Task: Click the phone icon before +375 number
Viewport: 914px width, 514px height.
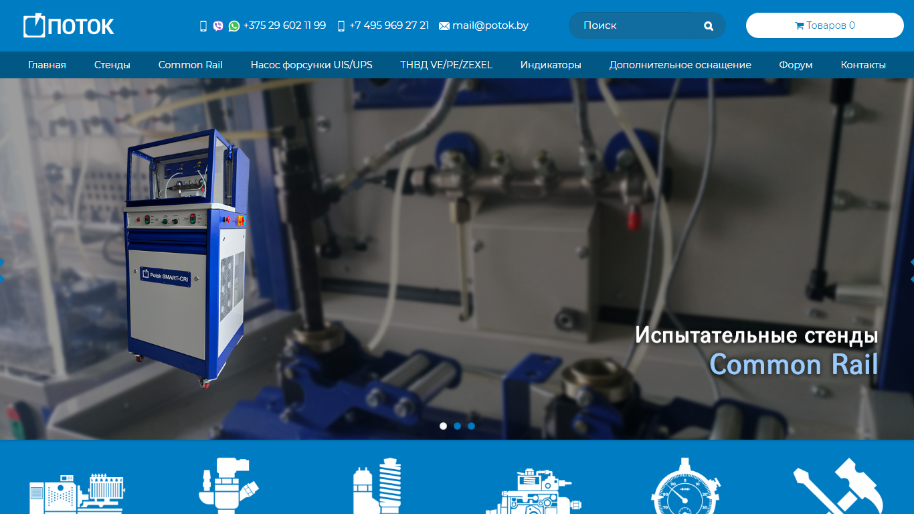Action: click(x=203, y=26)
